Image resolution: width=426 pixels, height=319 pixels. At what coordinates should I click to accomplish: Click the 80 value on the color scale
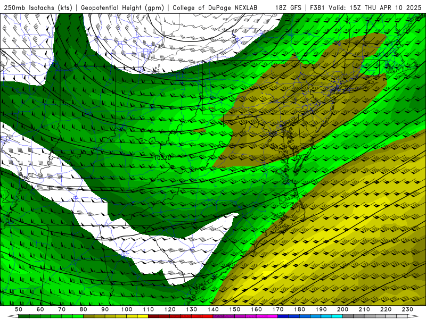pos(84,309)
